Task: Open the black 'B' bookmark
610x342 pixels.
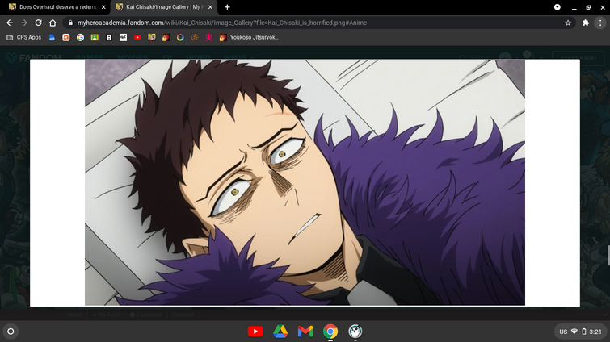Action: tap(109, 37)
